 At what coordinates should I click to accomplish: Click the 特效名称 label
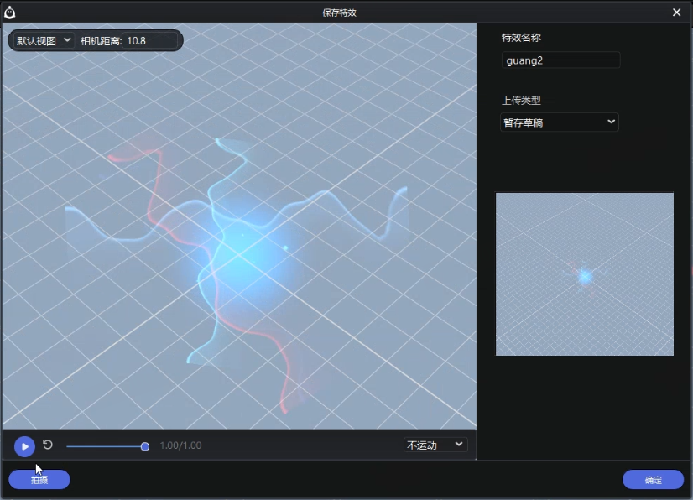[x=522, y=38]
